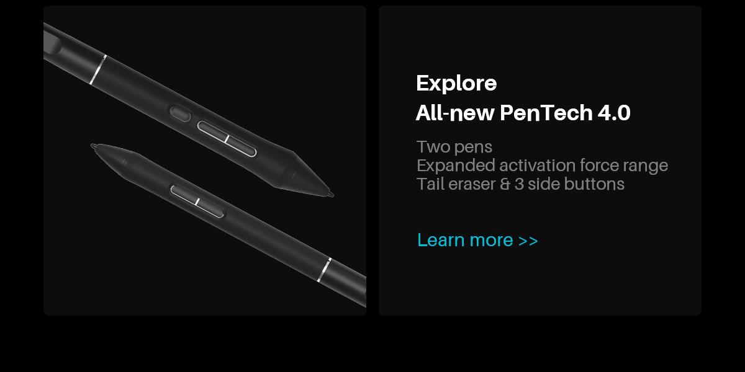Select the Explore heading text
745x372 pixels.
click(456, 83)
